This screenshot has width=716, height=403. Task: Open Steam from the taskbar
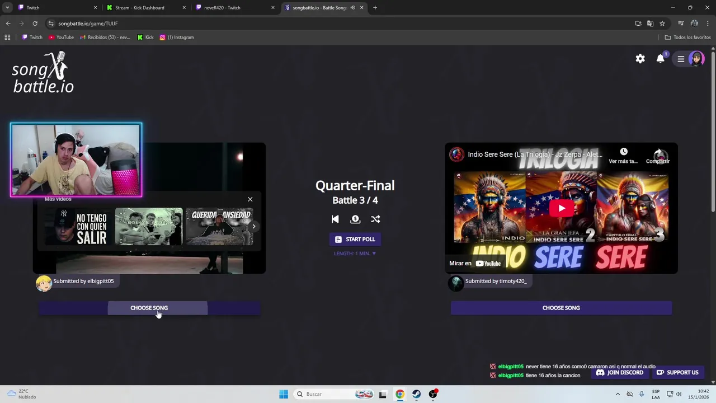[416, 394]
